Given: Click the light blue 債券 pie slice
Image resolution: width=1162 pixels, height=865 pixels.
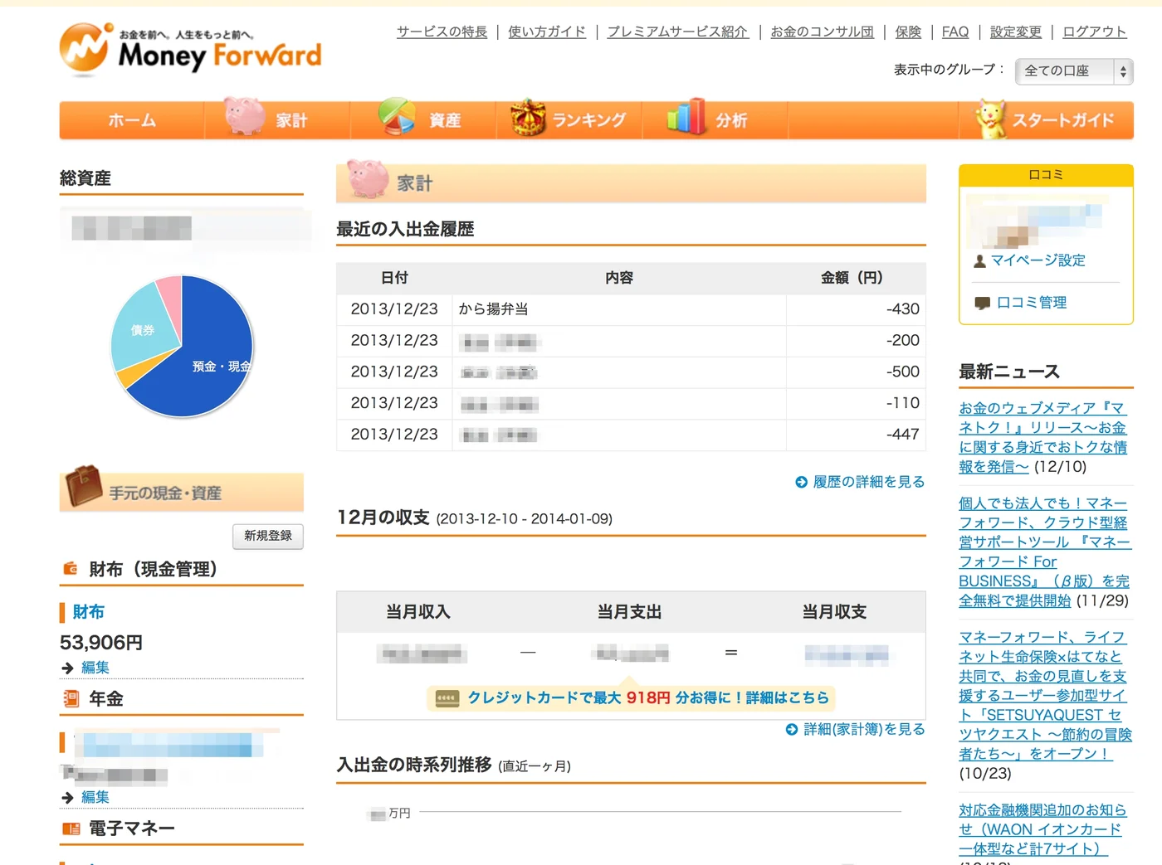Looking at the screenshot, I should point(141,329).
